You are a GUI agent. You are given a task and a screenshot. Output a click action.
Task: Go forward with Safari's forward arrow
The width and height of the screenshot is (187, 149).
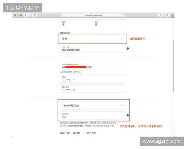tap(29, 15)
